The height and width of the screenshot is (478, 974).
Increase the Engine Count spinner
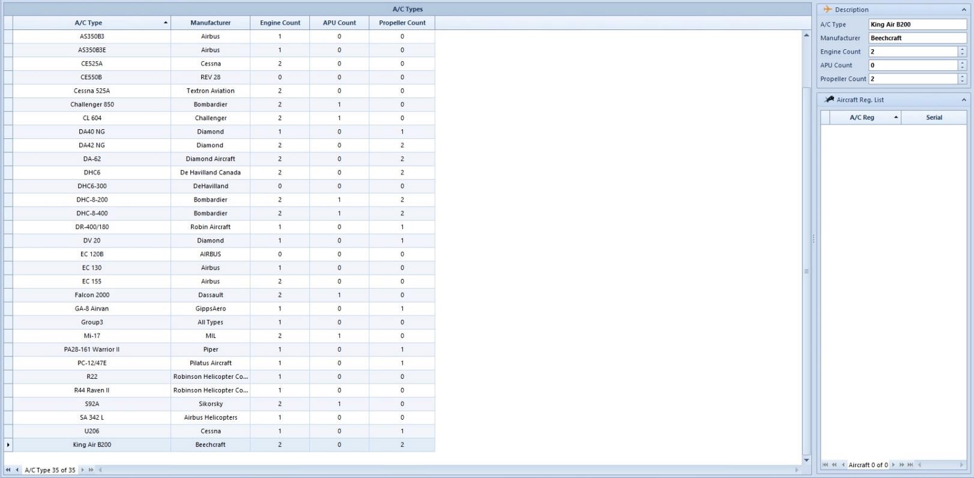[963, 49]
